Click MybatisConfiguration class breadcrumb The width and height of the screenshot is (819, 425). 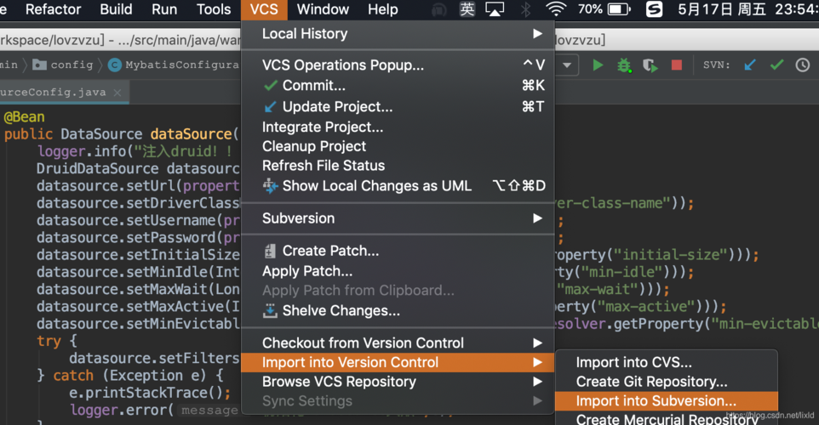174,65
